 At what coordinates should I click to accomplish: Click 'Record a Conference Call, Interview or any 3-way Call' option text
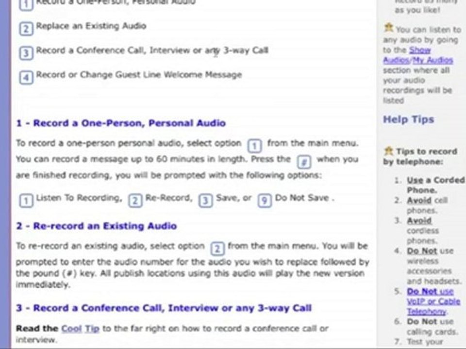152,50
